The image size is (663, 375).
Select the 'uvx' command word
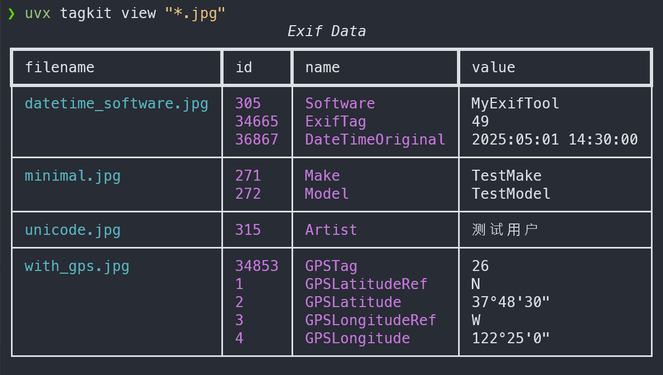[x=38, y=14]
